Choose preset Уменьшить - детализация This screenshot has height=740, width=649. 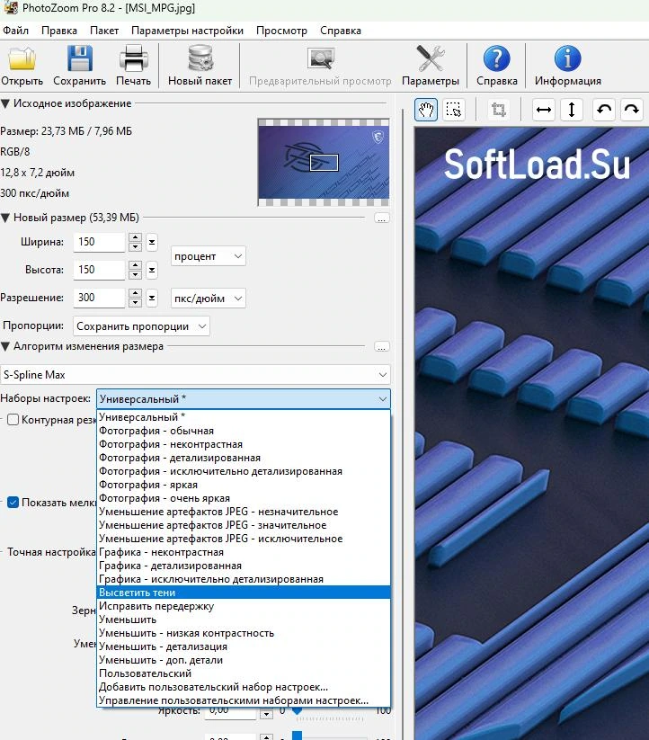coord(244,646)
